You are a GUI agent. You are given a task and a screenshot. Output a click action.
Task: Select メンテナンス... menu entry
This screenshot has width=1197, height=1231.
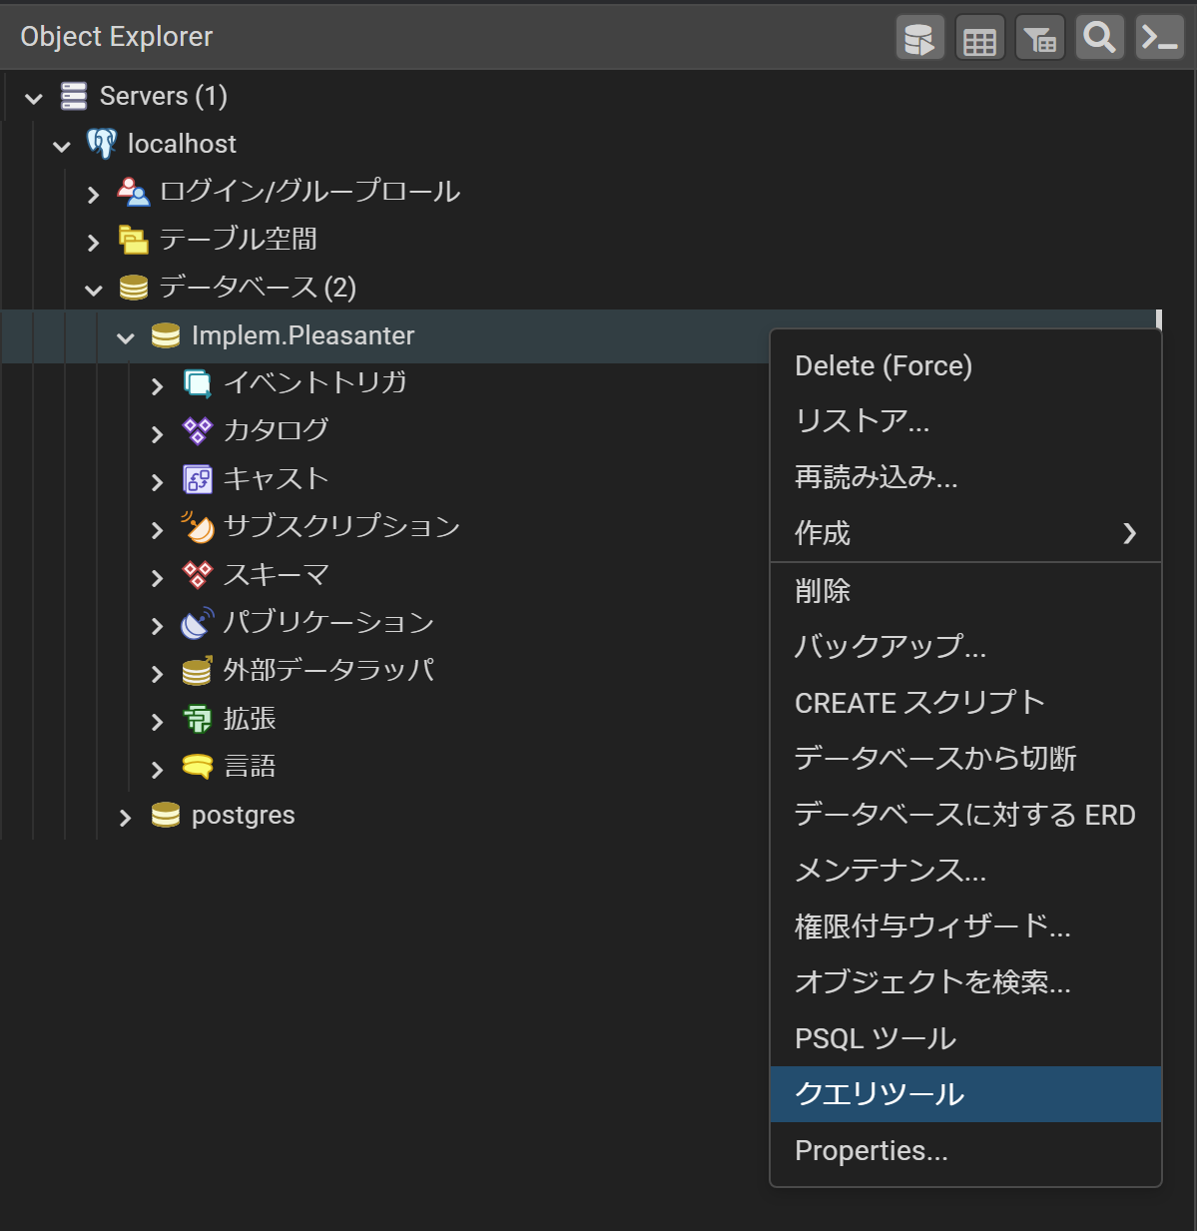tap(965, 871)
